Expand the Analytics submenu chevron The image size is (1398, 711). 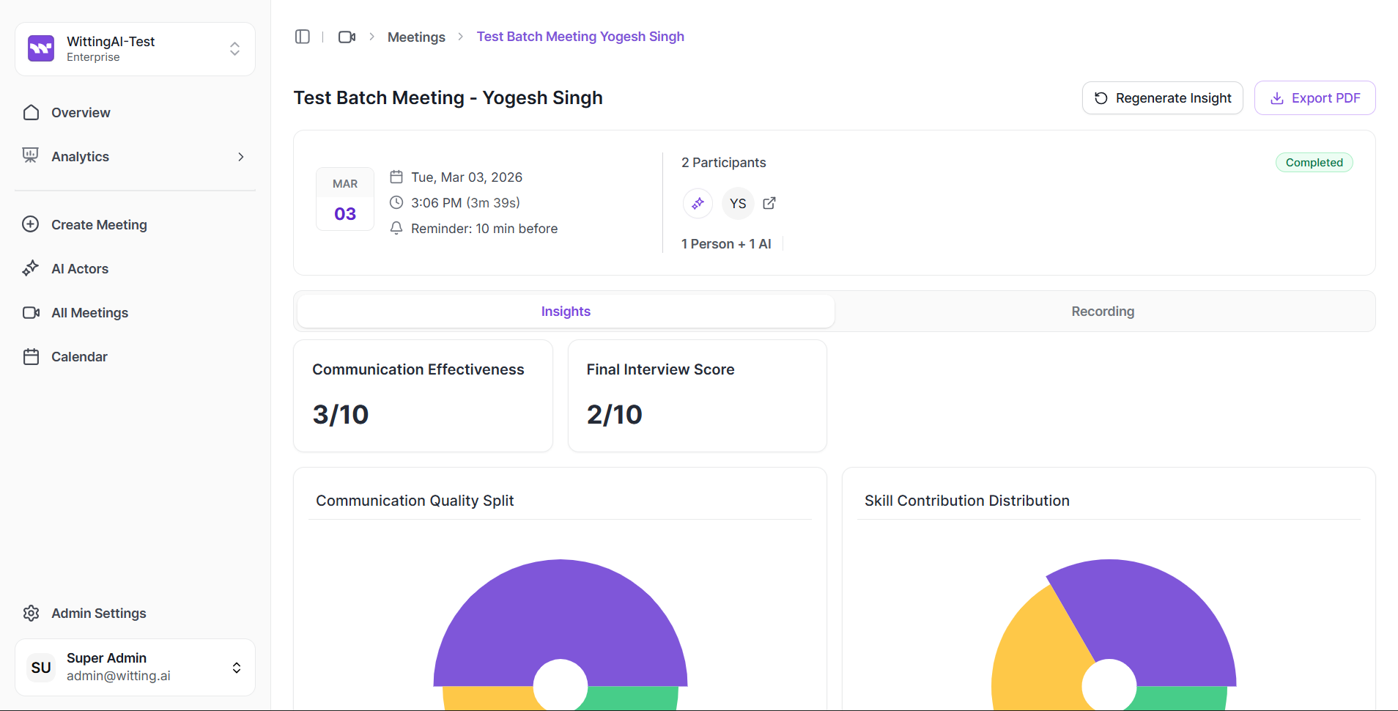pyautogui.click(x=240, y=157)
